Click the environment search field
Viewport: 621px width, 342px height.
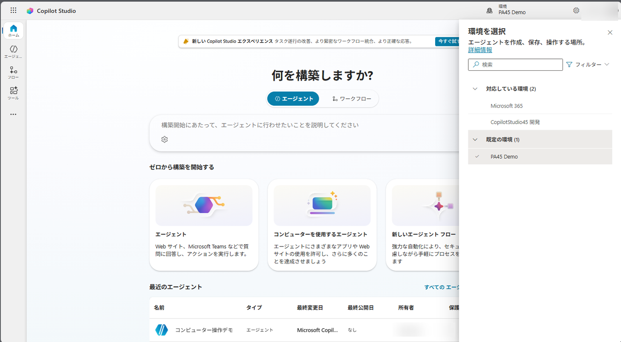pos(515,65)
